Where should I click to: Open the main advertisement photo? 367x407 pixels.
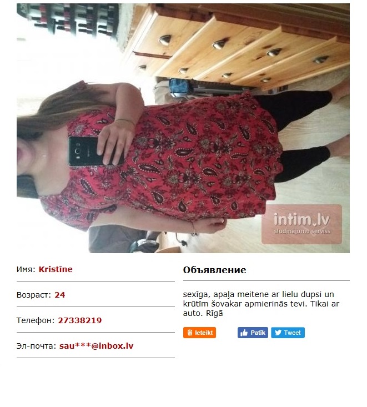coord(183,128)
